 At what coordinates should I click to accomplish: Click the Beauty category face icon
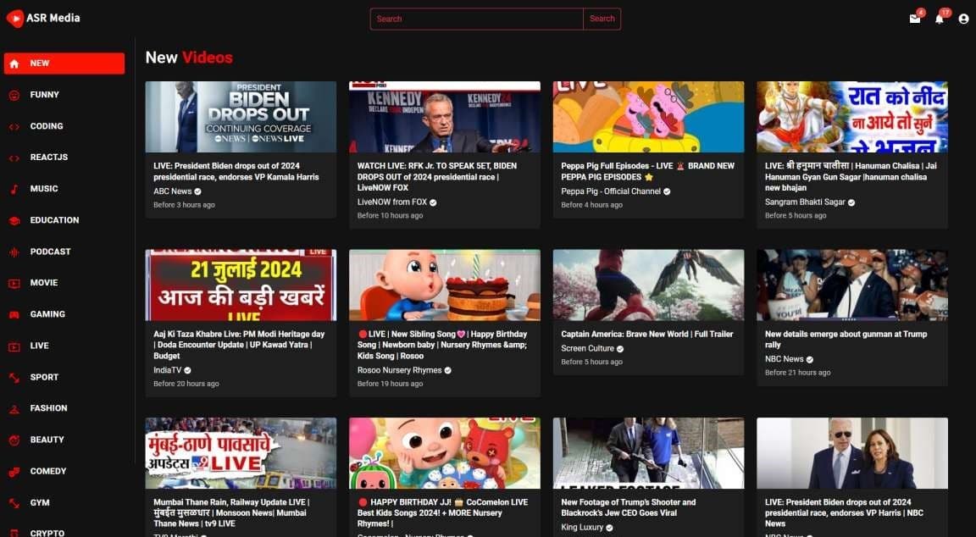14,440
